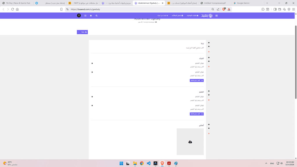Click the cloud upload icon in أعمالي
297x167 pixels.
point(190,142)
